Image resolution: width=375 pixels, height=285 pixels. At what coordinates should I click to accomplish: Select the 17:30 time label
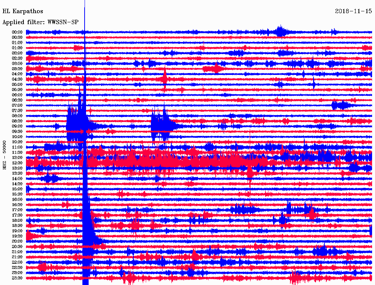tap(17, 215)
